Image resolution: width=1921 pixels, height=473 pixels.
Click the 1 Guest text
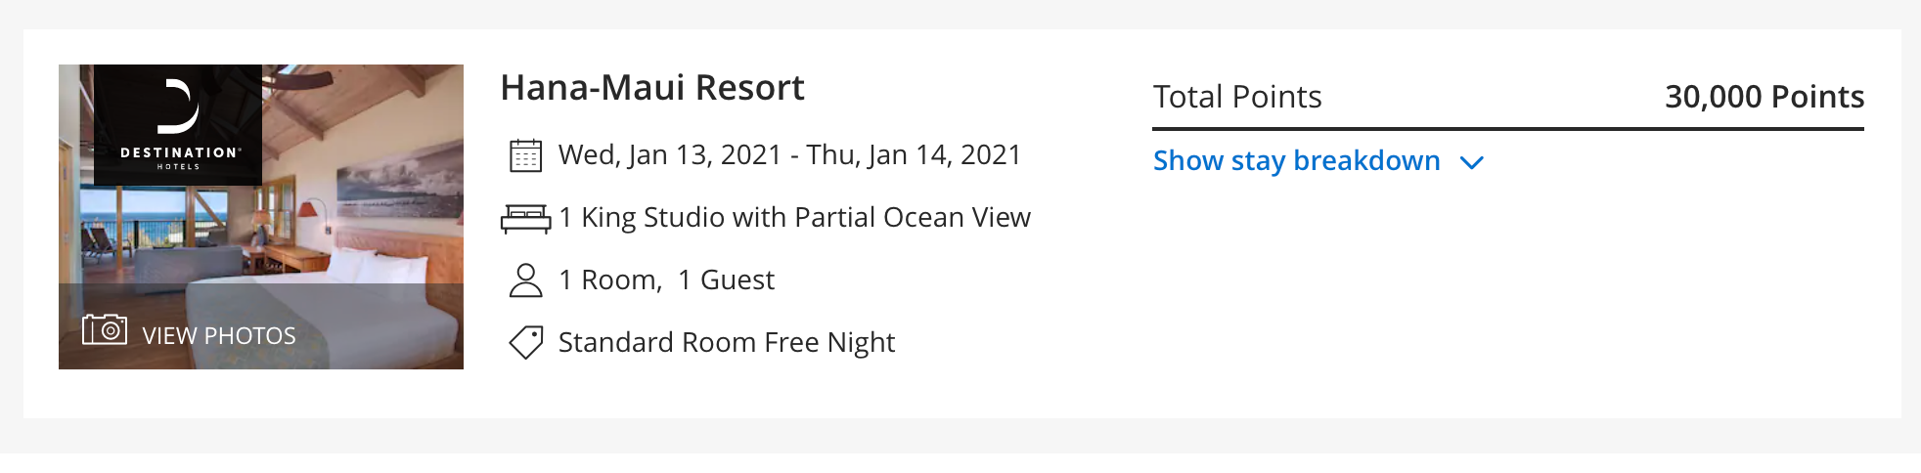(x=726, y=279)
